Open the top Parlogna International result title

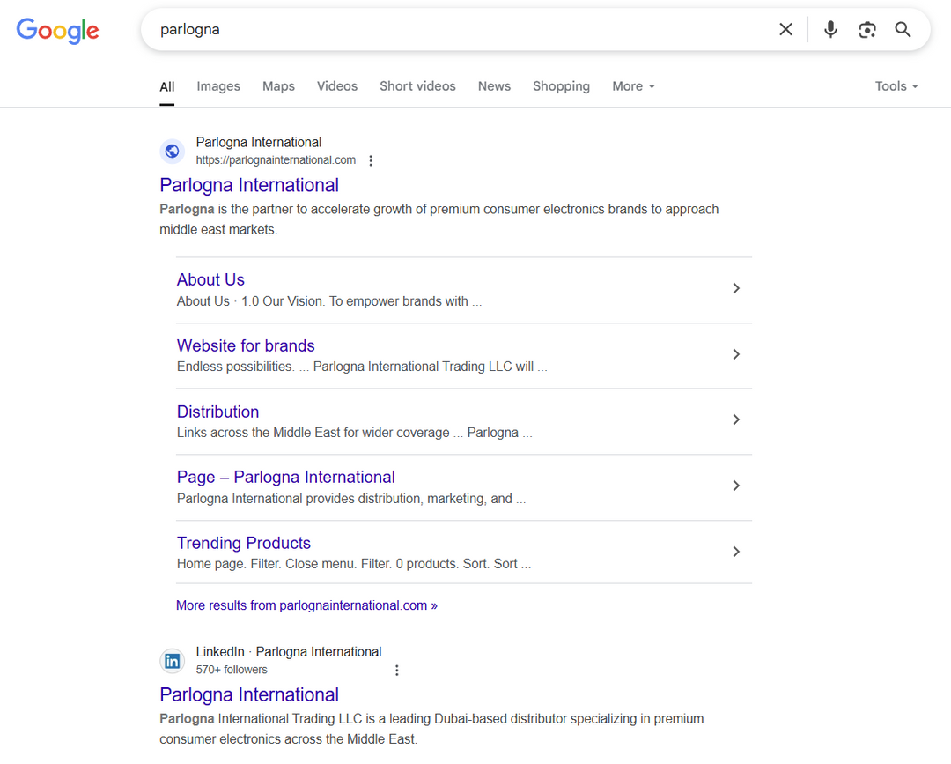tap(248, 185)
